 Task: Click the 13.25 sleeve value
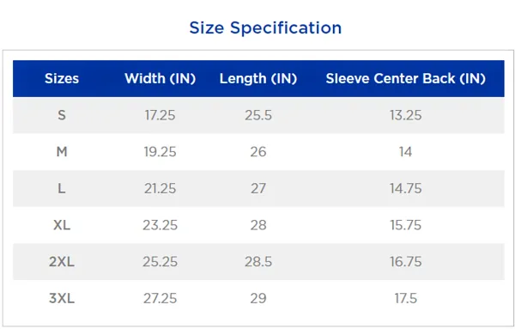(406, 115)
